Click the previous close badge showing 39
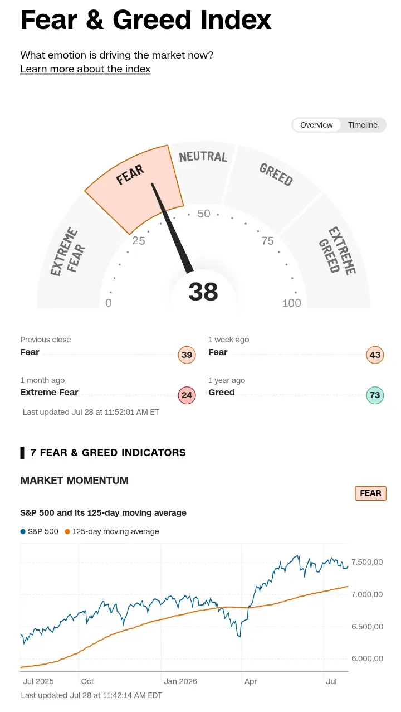The height and width of the screenshot is (712, 401). [187, 355]
